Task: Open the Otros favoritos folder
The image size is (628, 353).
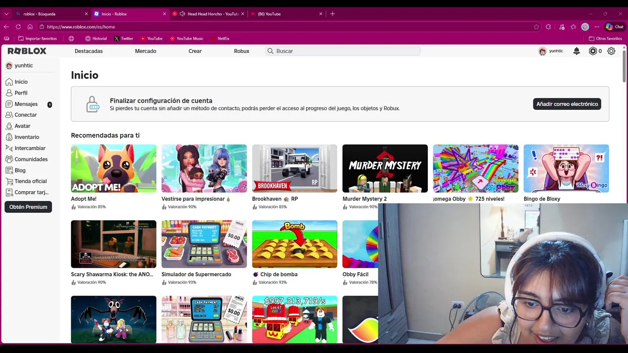Action: 605,38
